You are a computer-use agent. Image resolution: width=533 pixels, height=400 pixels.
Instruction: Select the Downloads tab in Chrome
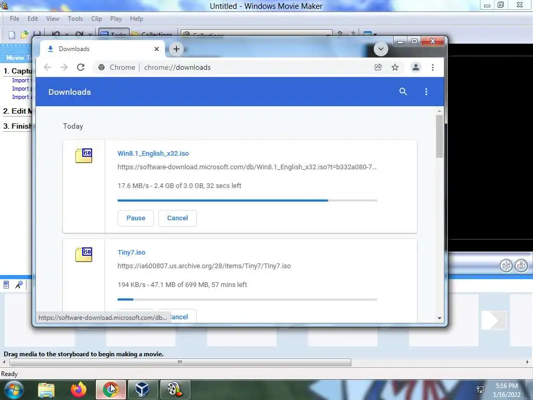click(102, 49)
